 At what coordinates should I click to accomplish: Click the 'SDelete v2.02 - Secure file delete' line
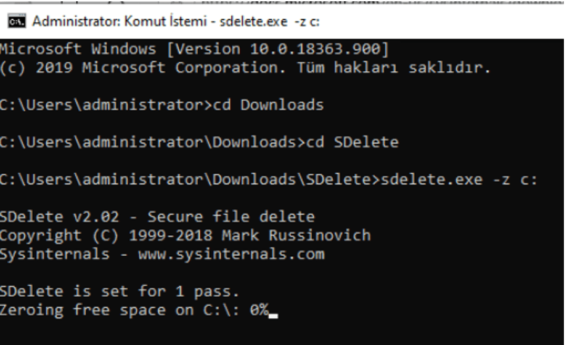(157, 217)
